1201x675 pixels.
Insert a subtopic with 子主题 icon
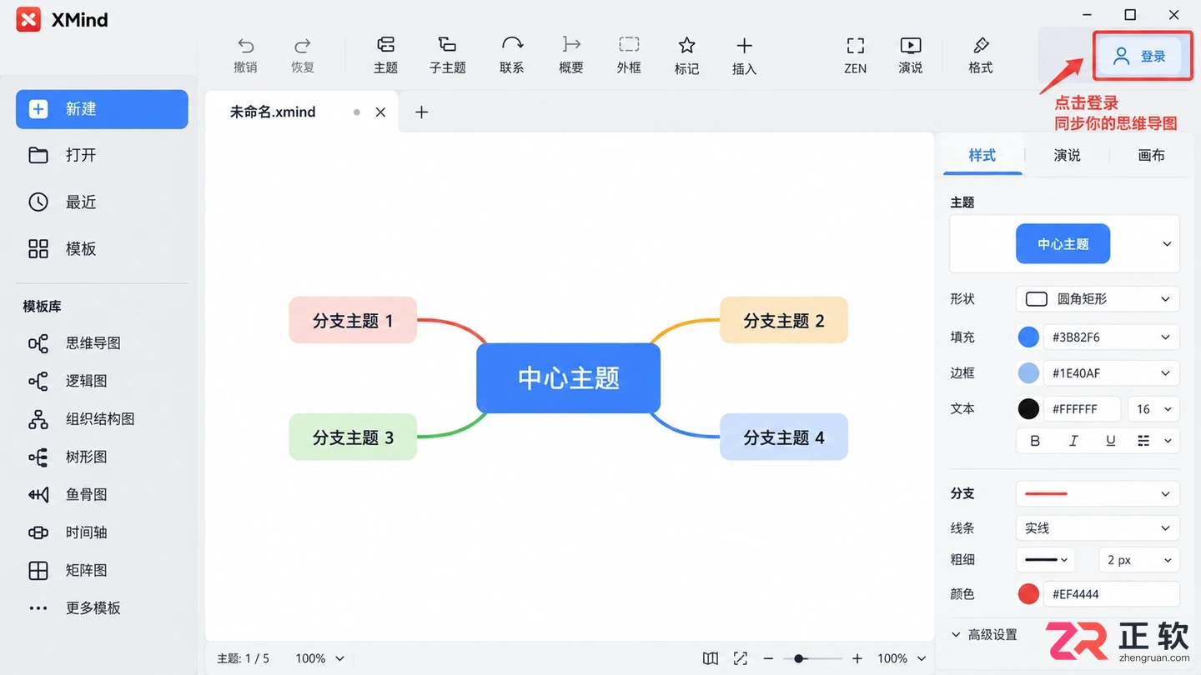click(x=448, y=45)
